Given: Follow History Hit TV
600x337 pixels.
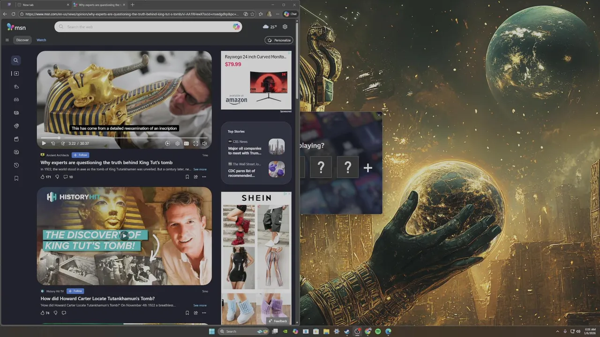Looking at the screenshot, I should (75, 291).
